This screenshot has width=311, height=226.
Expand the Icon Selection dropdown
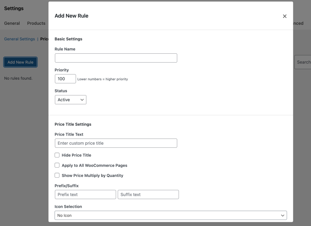171,215
